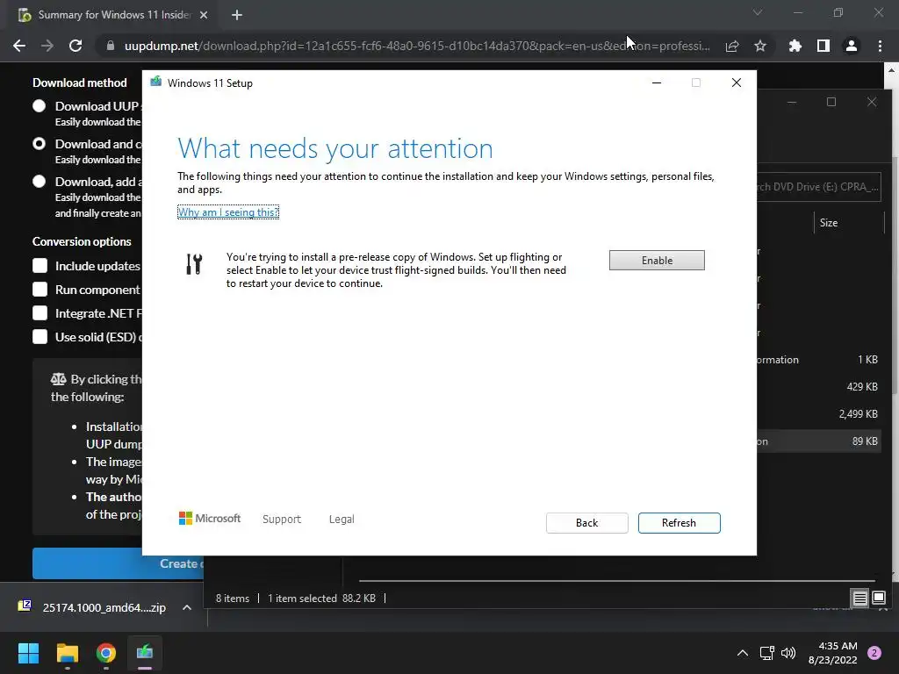Switch File Explorer to large icons view
The height and width of the screenshot is (674, 899).
pyautogui.click(x=879, y=599)
